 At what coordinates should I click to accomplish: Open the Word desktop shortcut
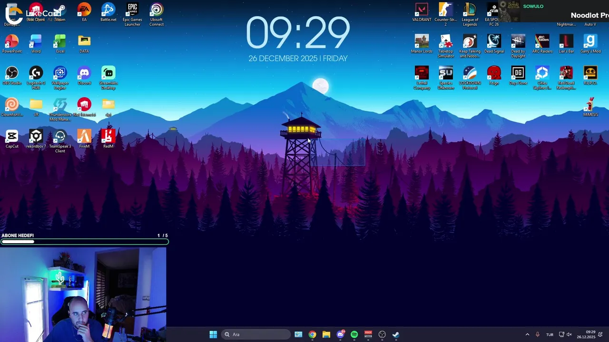tap(36, 44)
